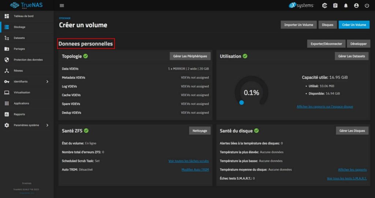375x198 pixels.
Task: Open Tableau de bord menu item
Action: point(27,16)
